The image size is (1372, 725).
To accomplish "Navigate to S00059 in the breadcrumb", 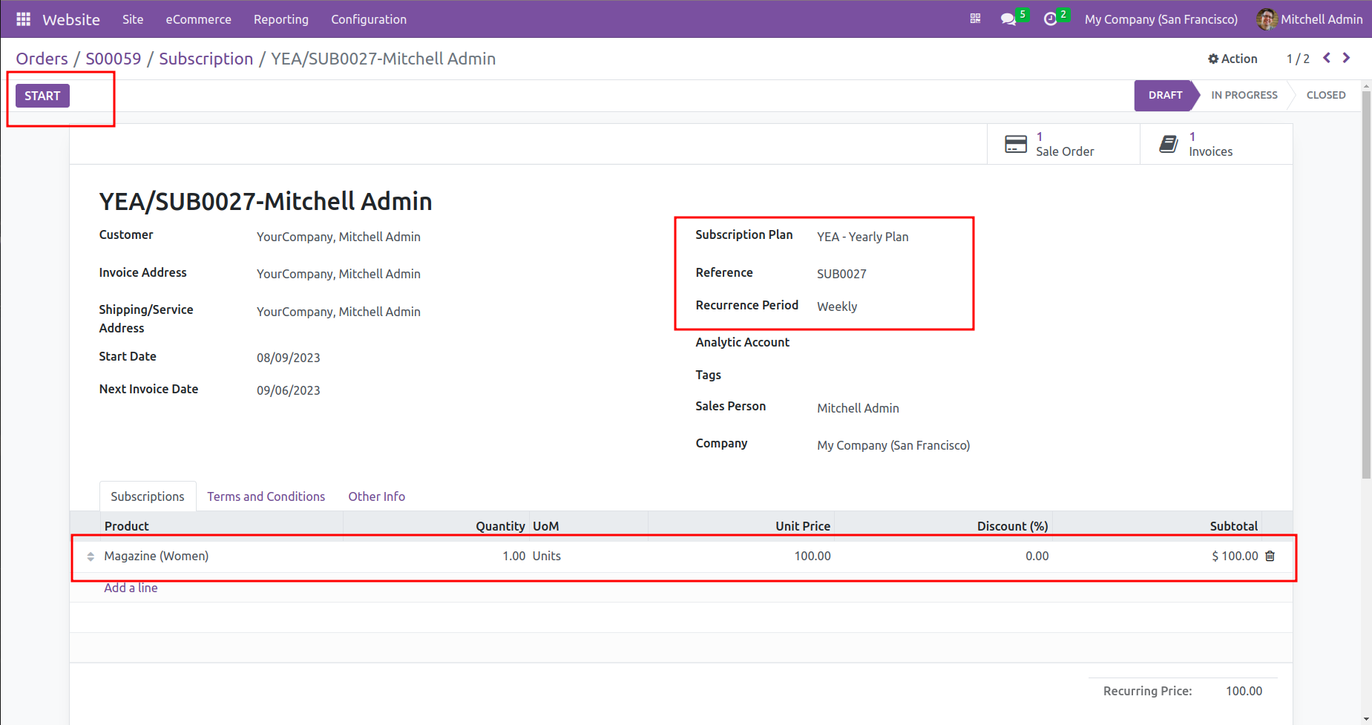I will (x=113, y=59).
